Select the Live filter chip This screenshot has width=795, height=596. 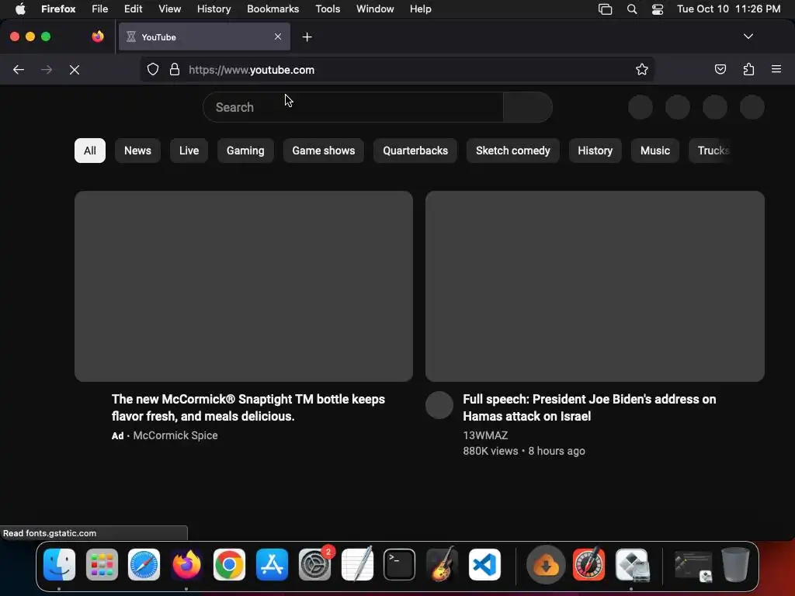[x=189, y=151]
